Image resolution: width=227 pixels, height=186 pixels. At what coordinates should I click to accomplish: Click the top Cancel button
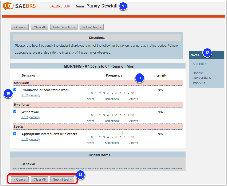pyautogui.click(x=20, y=27)
